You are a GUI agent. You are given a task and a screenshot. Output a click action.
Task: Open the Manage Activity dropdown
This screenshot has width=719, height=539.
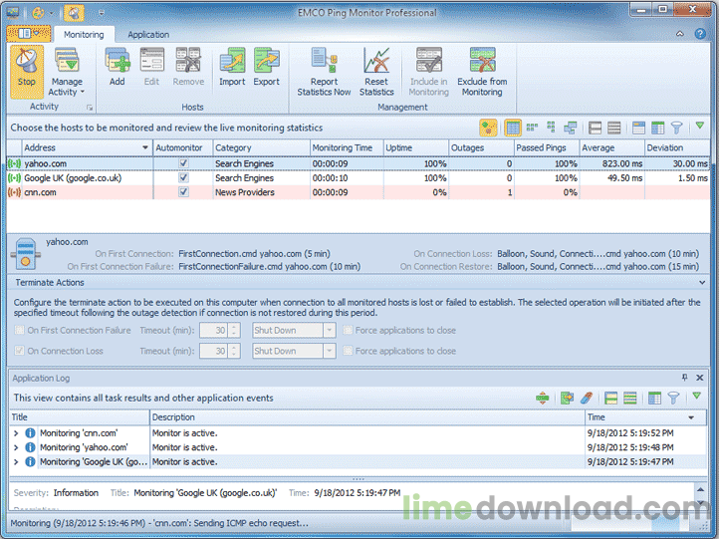67,70
